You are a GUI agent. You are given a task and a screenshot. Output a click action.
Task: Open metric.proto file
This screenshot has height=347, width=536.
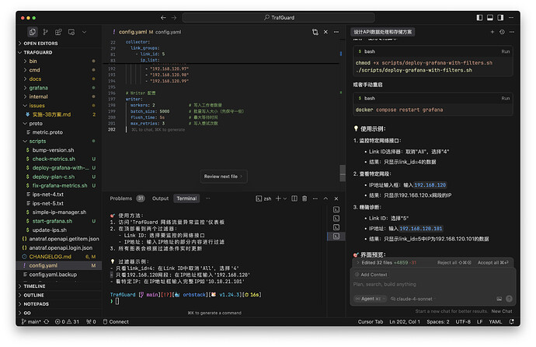point(47,132)
